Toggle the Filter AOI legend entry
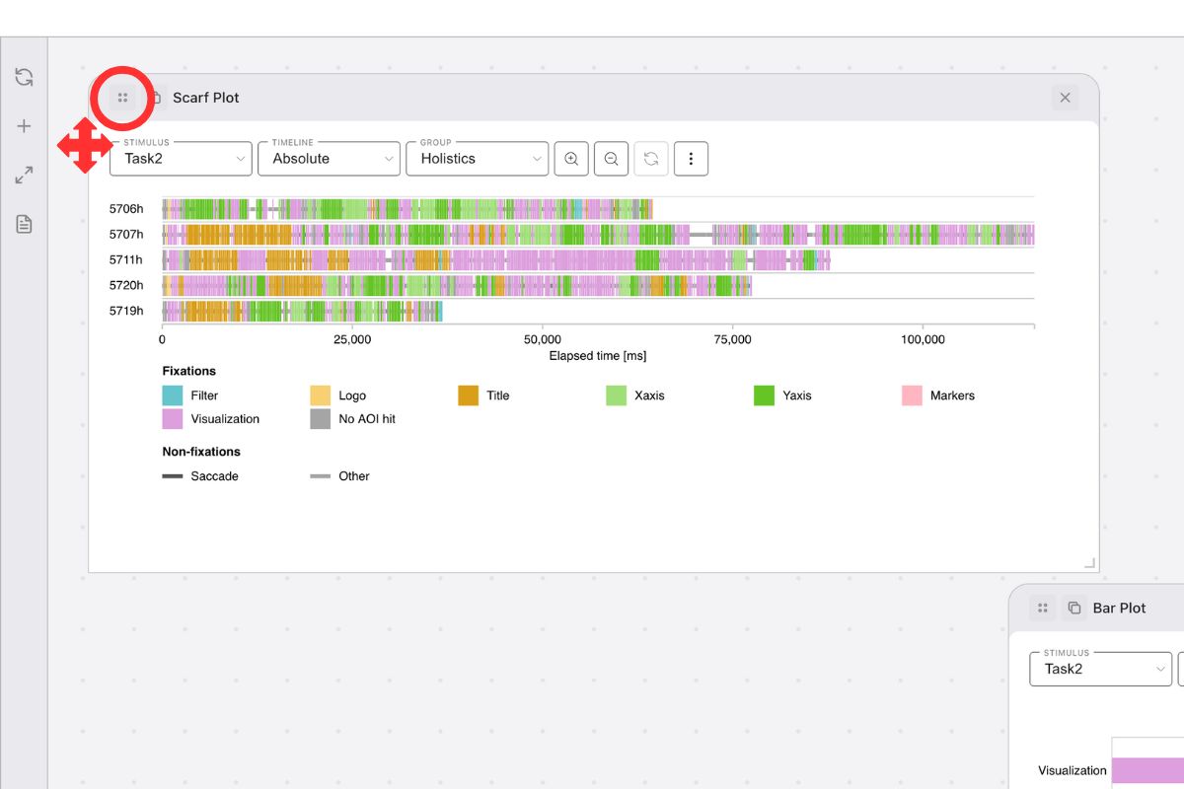 pos(169,394)
